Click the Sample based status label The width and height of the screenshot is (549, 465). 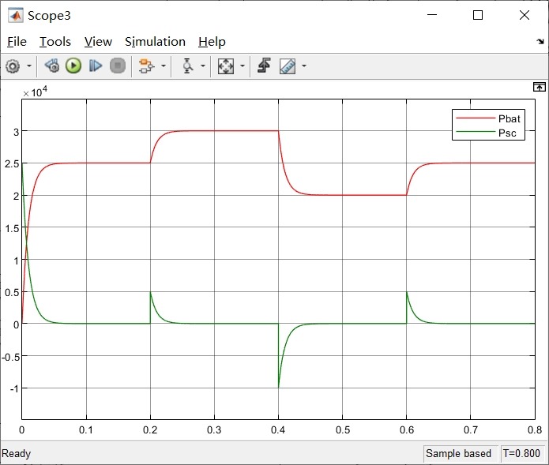pos(458,453)
